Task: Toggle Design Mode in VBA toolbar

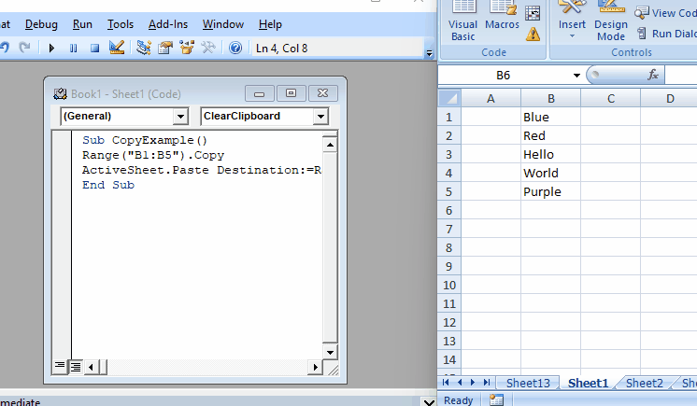Action: [117, 48]
